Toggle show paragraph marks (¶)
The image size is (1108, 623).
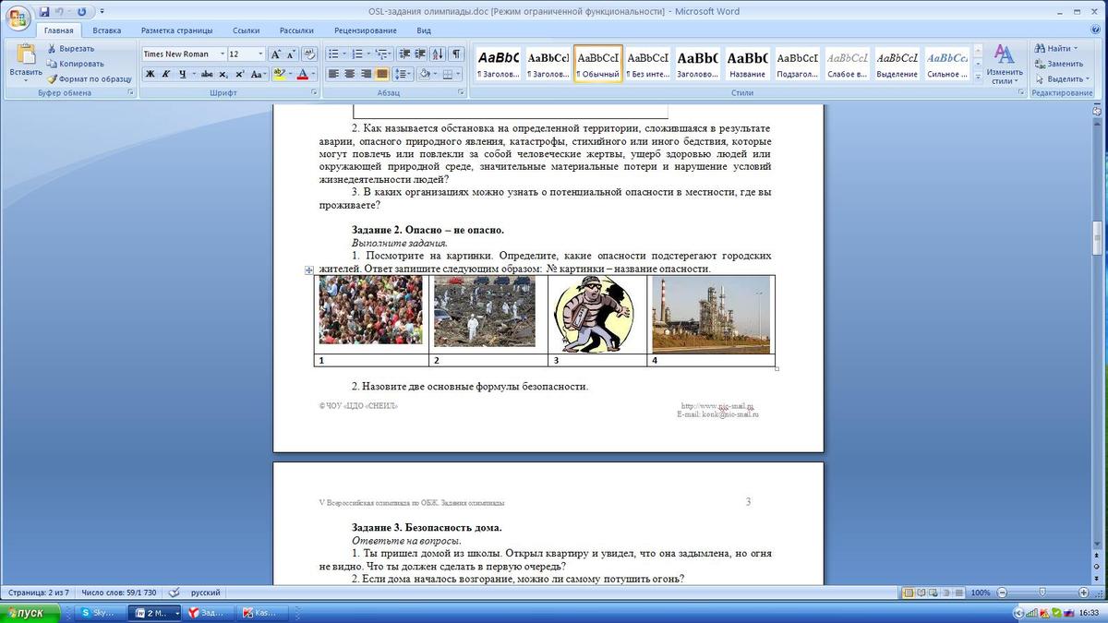(x=456, y=54)
